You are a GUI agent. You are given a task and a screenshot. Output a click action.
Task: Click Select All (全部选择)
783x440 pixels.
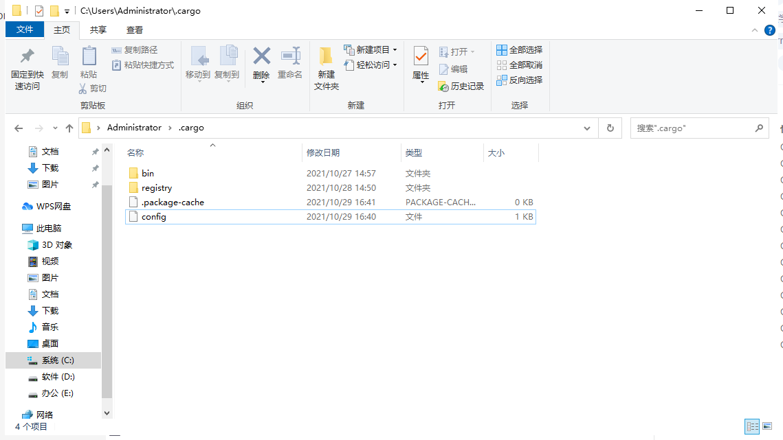tap(519, 50)
